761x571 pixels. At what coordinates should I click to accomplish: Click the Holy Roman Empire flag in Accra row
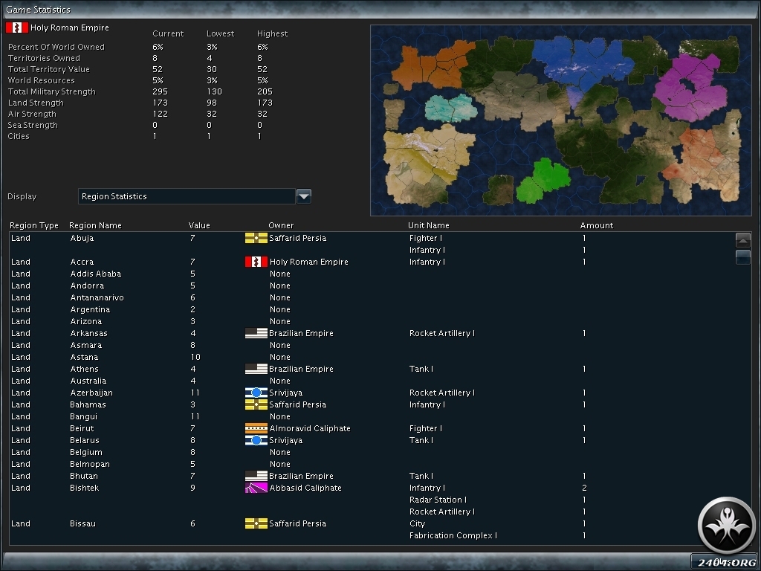pos(256,262)
